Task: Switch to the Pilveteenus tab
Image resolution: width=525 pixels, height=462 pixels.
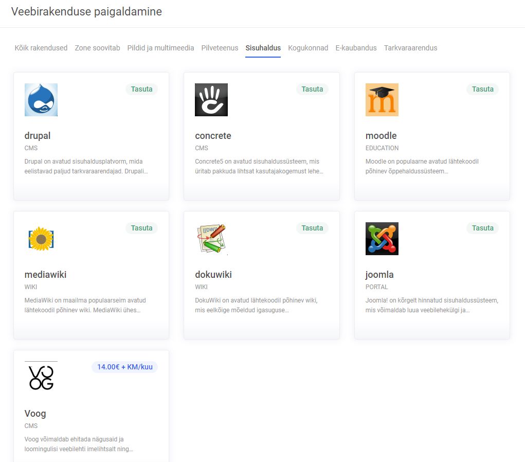Action: (220, 48)
